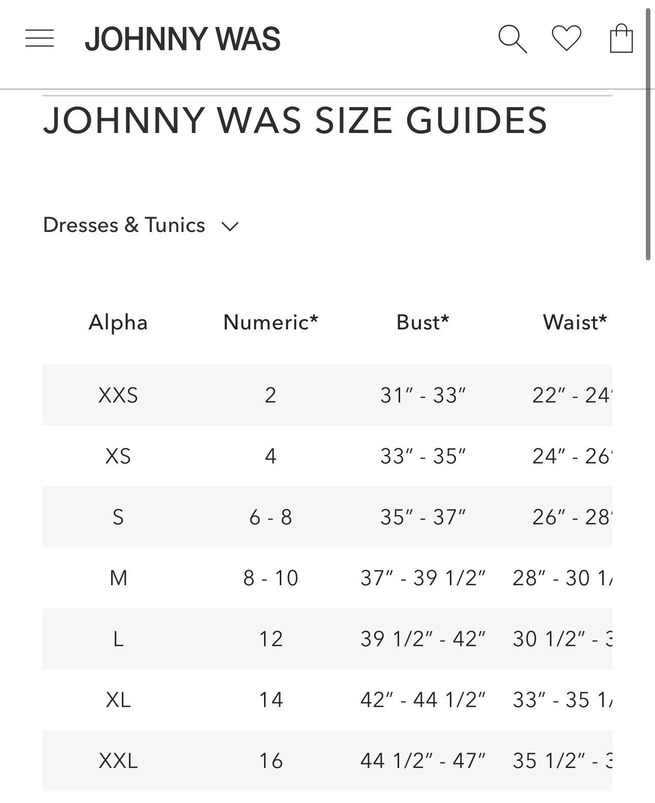Screen dimensions: 655x803
Task: Click the M size label
Action: coord(118,578)
